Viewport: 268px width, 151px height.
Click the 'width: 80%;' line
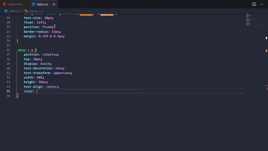pos(34,77)
